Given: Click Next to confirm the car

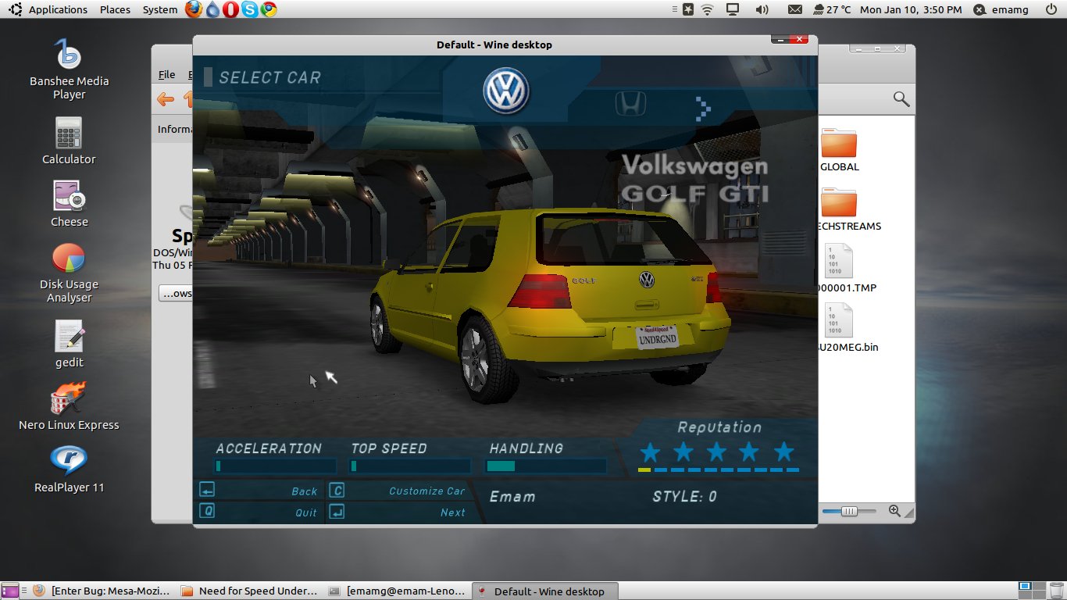Looking at the screenshot, I should tap(452, 512).
